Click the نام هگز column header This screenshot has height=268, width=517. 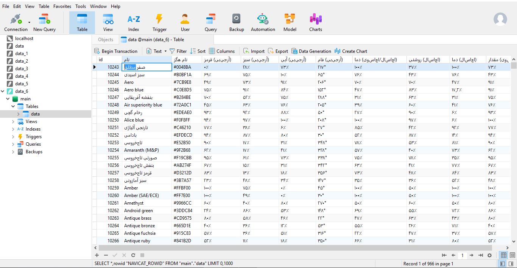point(187,59)
